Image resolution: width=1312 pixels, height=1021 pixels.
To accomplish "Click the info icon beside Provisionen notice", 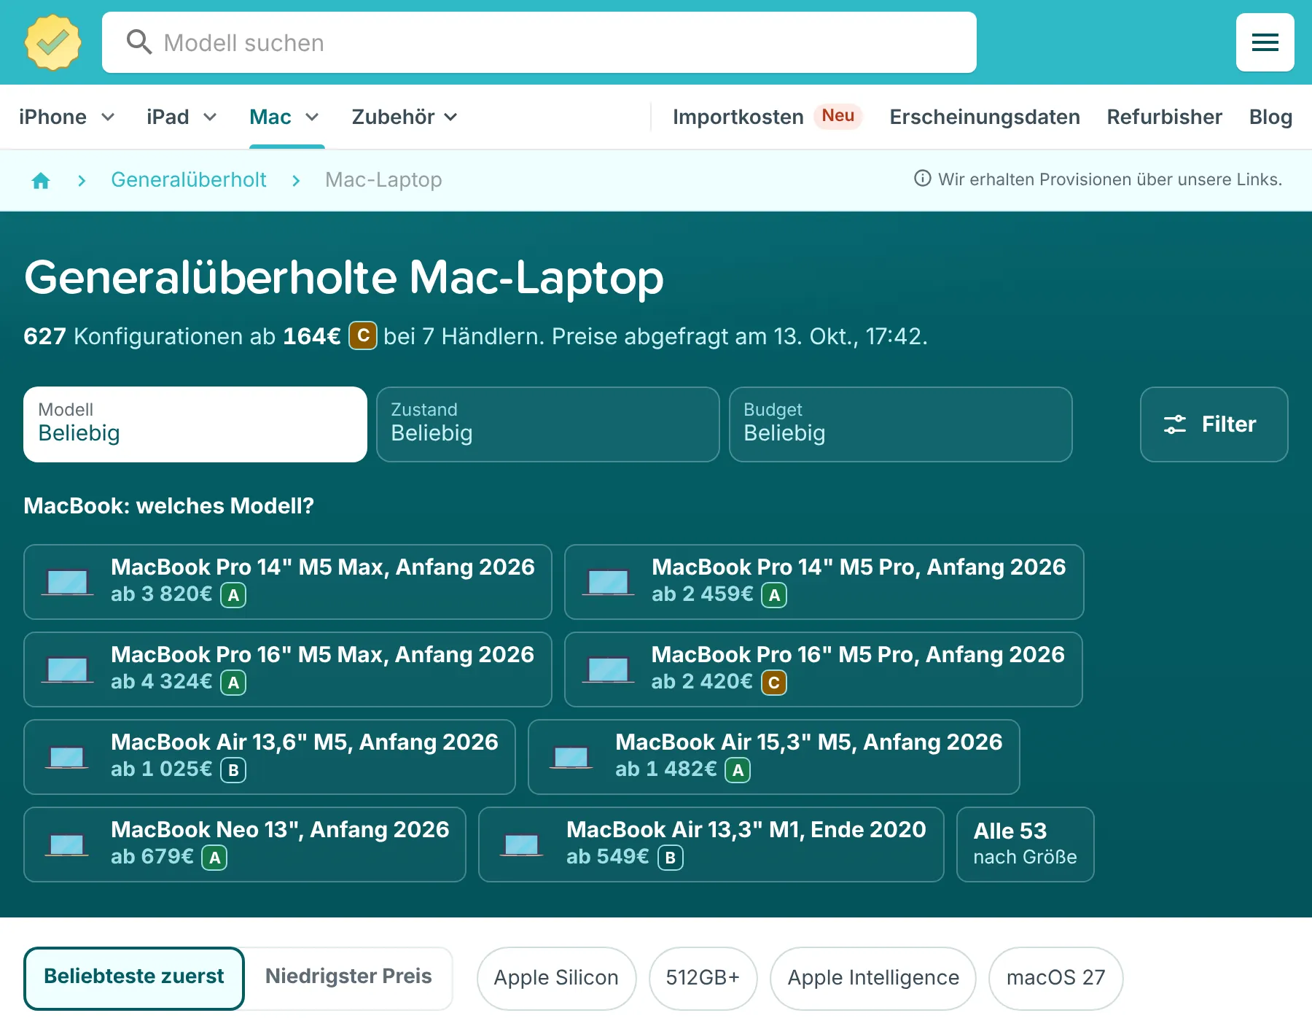I will [x=922, y=179].
